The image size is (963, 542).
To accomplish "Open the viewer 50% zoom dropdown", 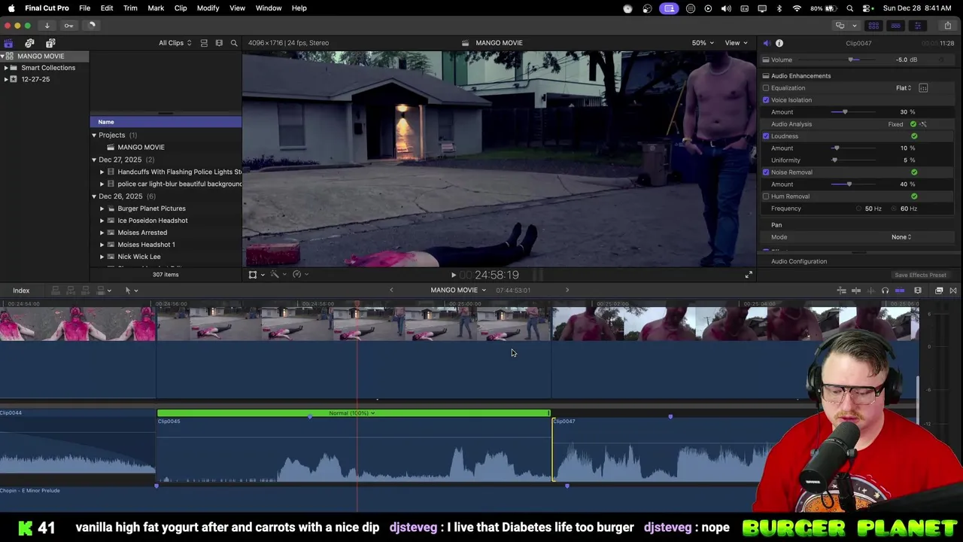I will 703,43.
